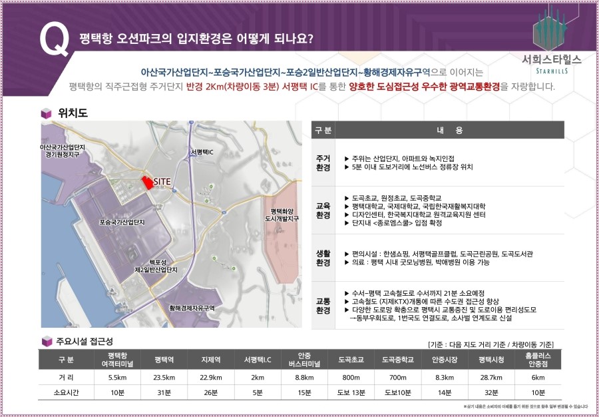599x417 pixels.
Task: Click the 6km distance cell
Action: tap(538, 378)
